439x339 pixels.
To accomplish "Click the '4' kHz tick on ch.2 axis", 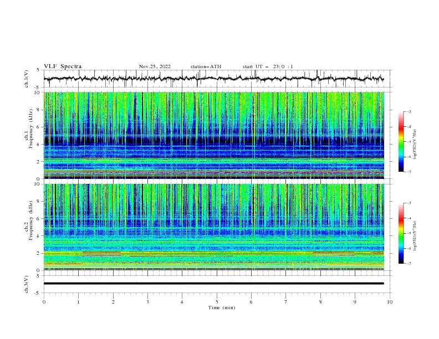I will coord(39,236).
